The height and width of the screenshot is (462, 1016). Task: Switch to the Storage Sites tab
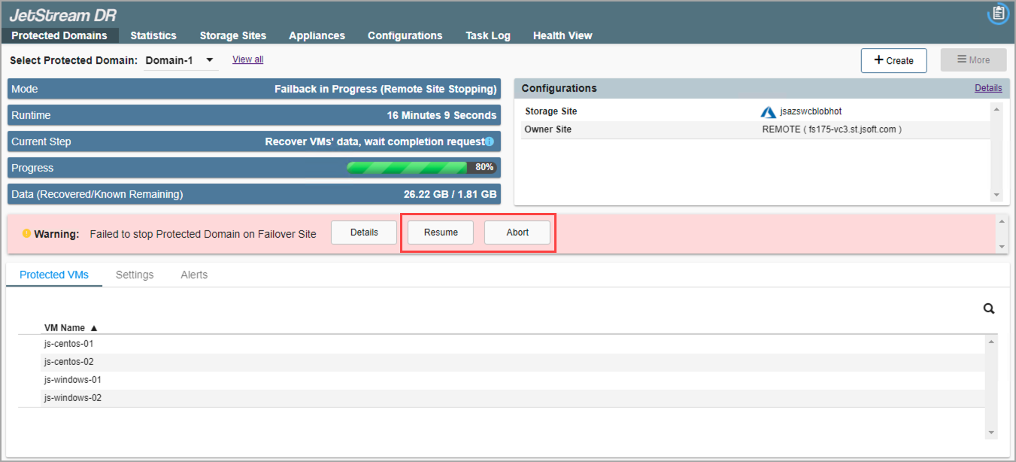232,35
